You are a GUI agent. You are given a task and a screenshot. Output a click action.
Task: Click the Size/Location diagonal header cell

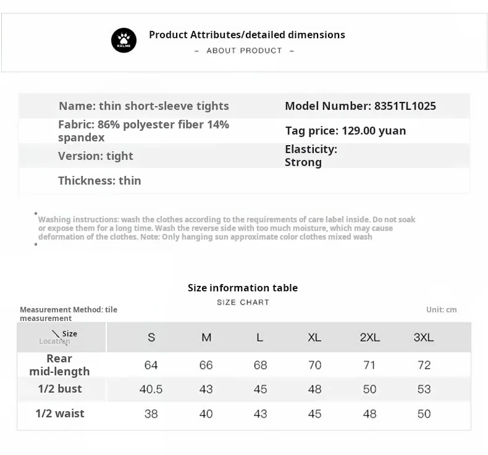(61, 337)
